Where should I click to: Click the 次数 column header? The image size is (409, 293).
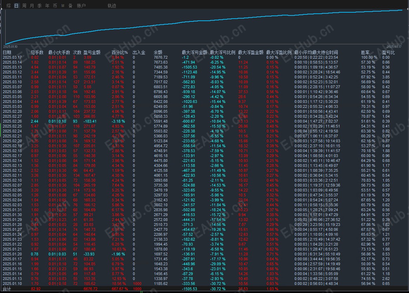point(77,52)
